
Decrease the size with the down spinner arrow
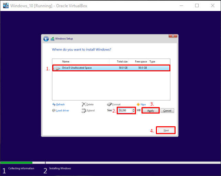pos(133,112)
